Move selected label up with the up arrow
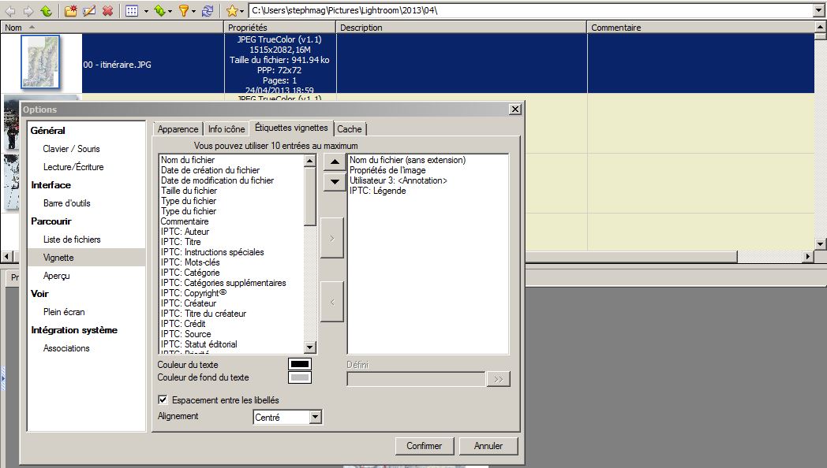Viewport: 827px width, 468px height. (x=334, y=162)
